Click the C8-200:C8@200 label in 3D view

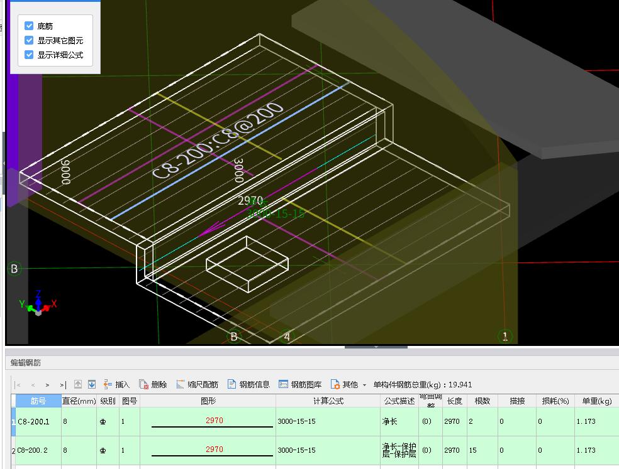(218, 141)
